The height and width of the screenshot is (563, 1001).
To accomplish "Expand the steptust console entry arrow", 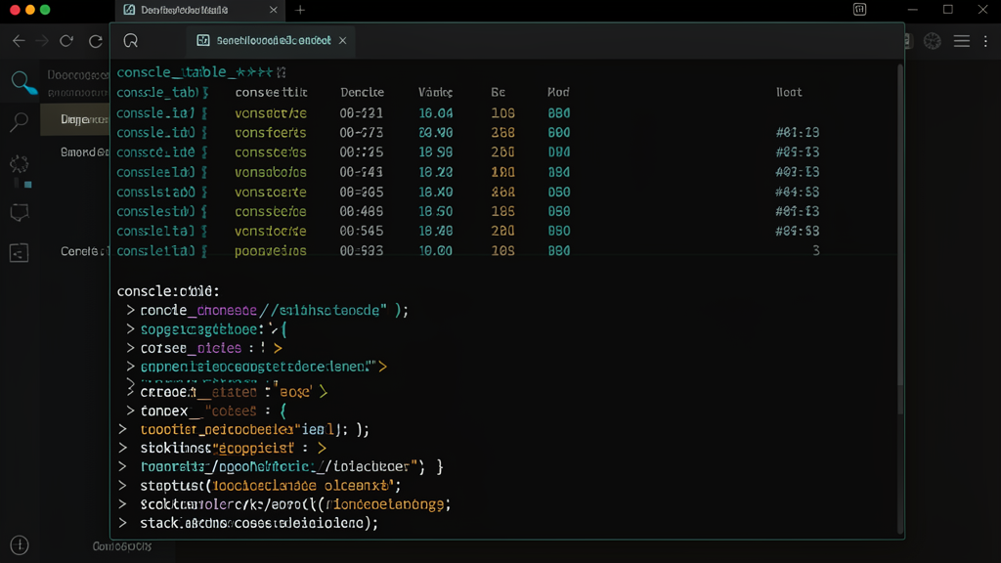I will pos(122,486).
